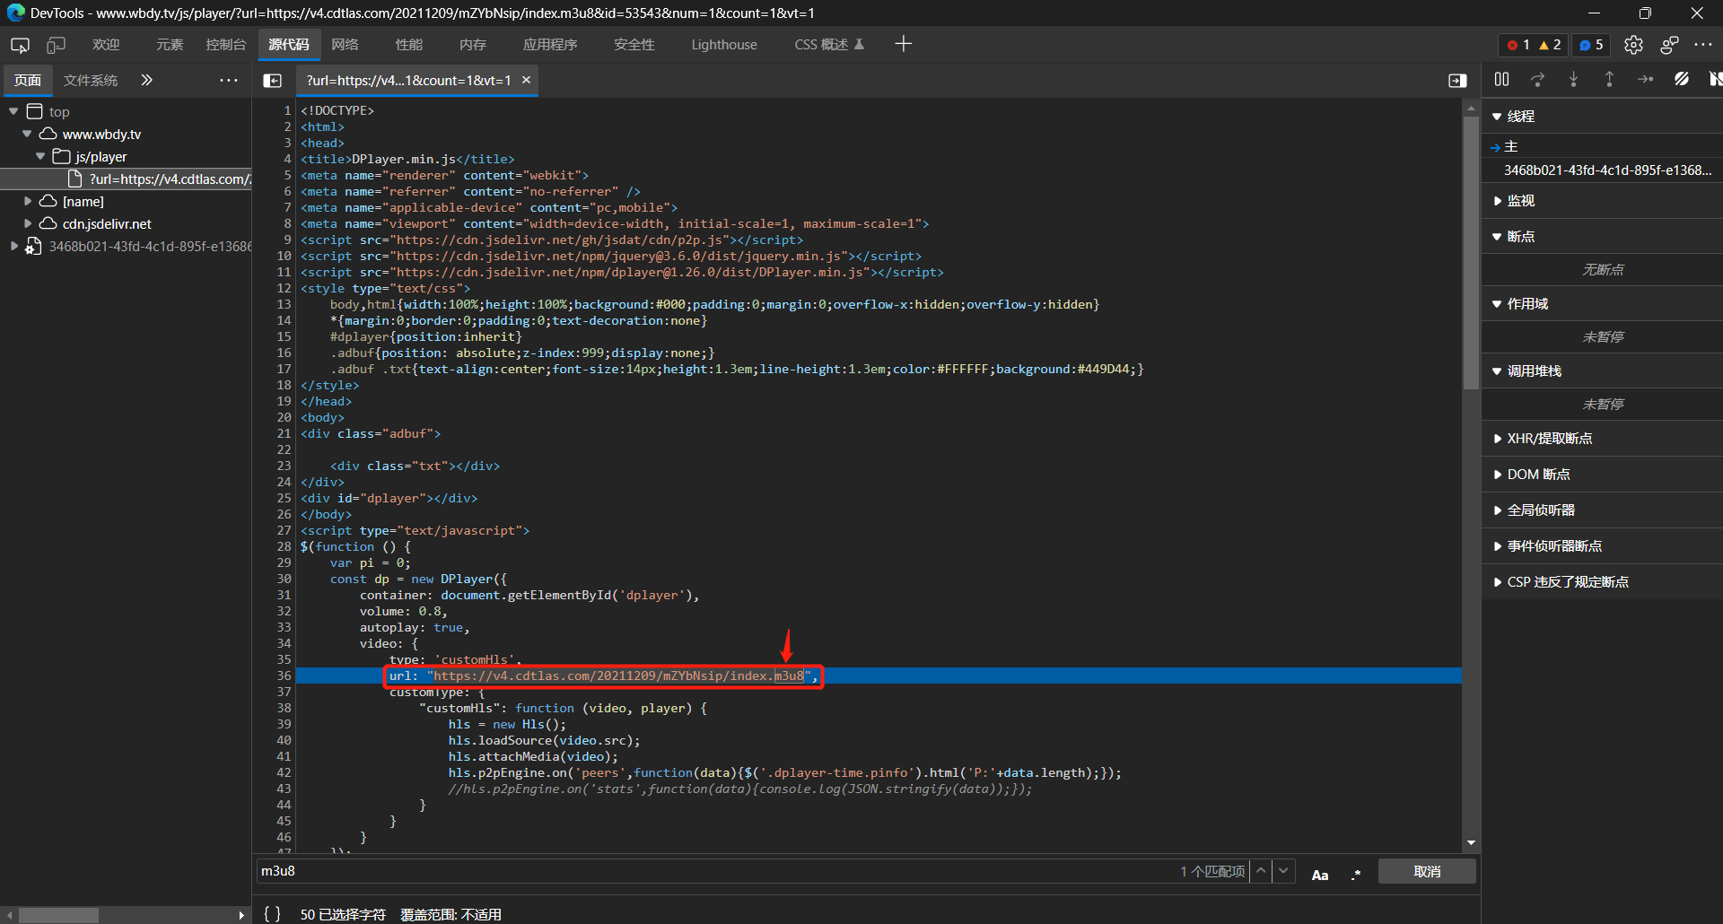The image size is (1723, 924).
Task: Expand the 监视 (Watch) section
Action: [1602, 201]
